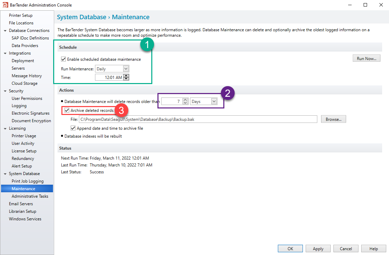The height and width of the screenshot is (255, 389).
Task: Collapse the Licensing tree node
Action: point(5,128)
